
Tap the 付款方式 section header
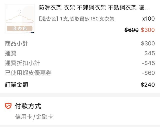tap(28, 106)
